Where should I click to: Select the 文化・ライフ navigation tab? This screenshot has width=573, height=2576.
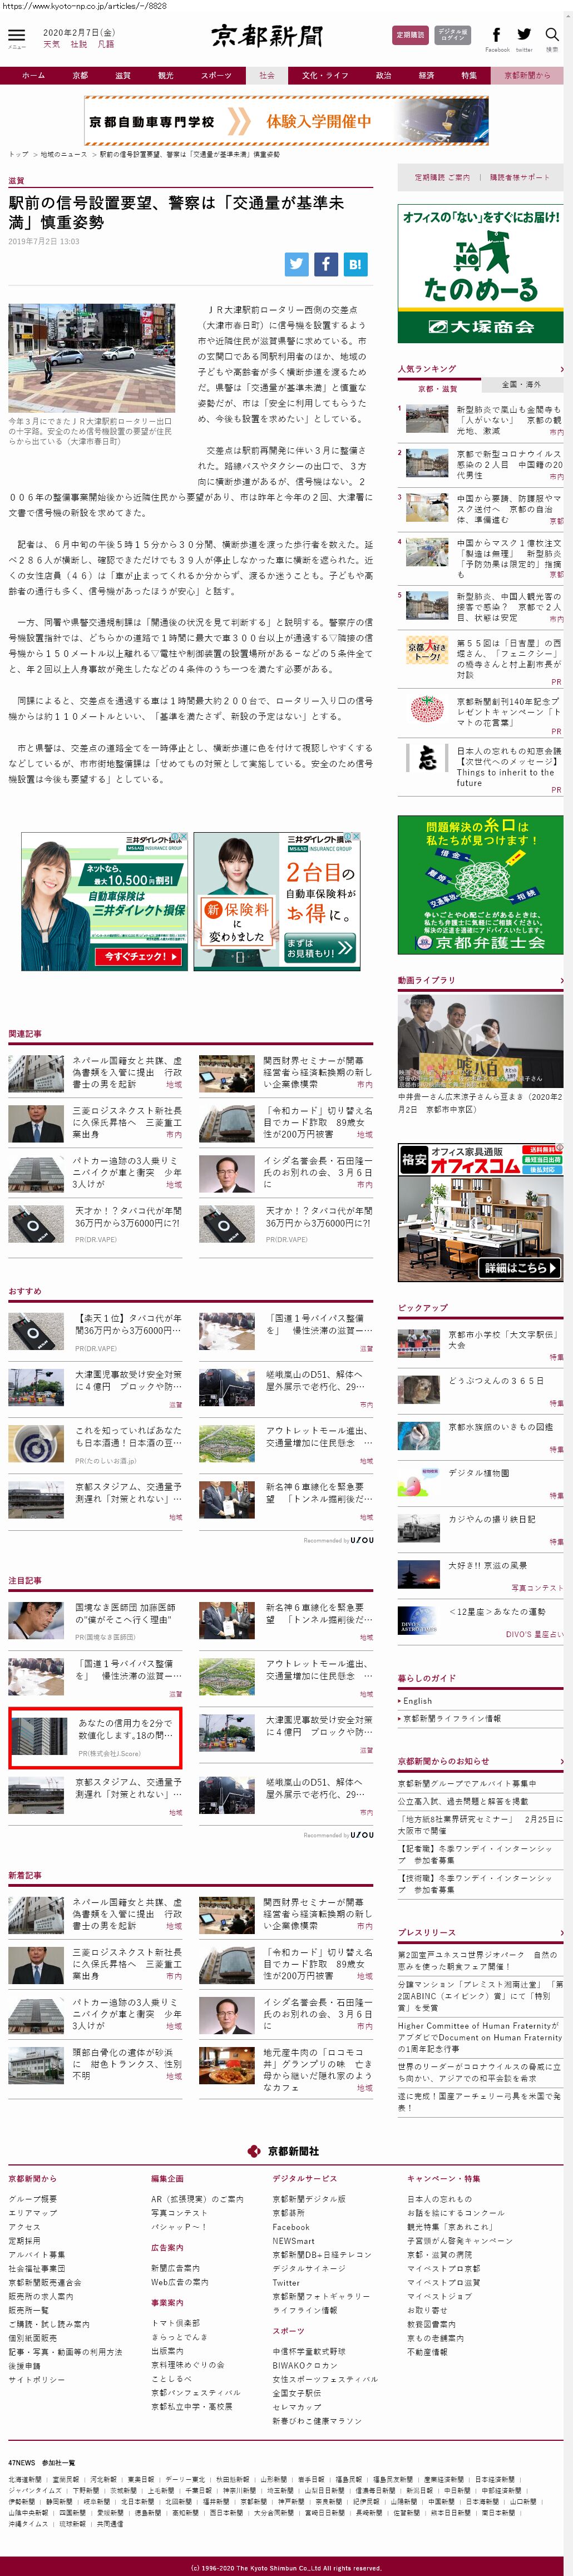click(325, 75)
